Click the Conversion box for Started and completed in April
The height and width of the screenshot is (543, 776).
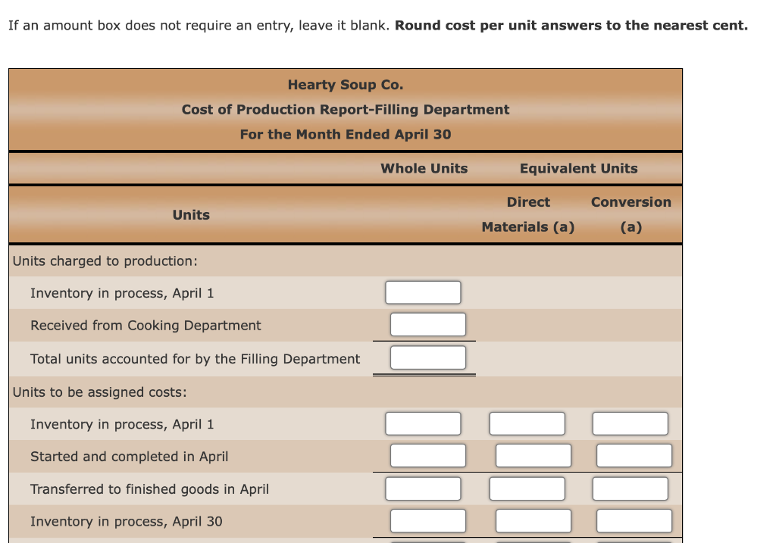point(634,455)
